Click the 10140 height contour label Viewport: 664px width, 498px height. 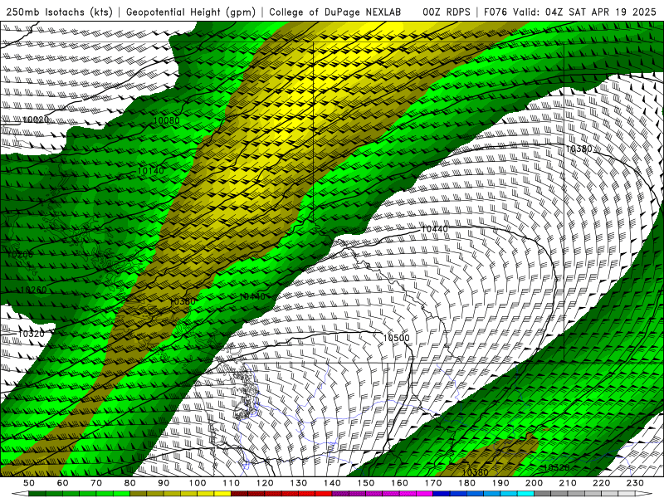click(x=151, y=171)
